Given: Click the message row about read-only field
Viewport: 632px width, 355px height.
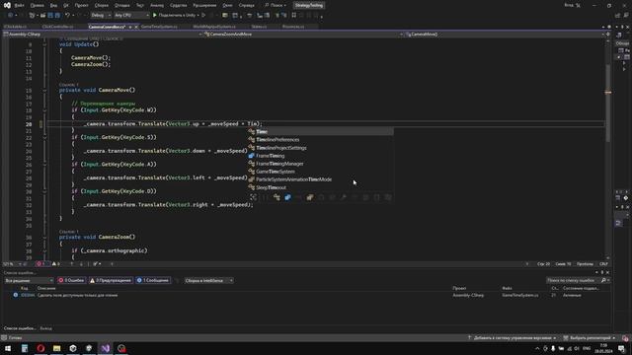Looking at the screenshot, I should [306, 295].
